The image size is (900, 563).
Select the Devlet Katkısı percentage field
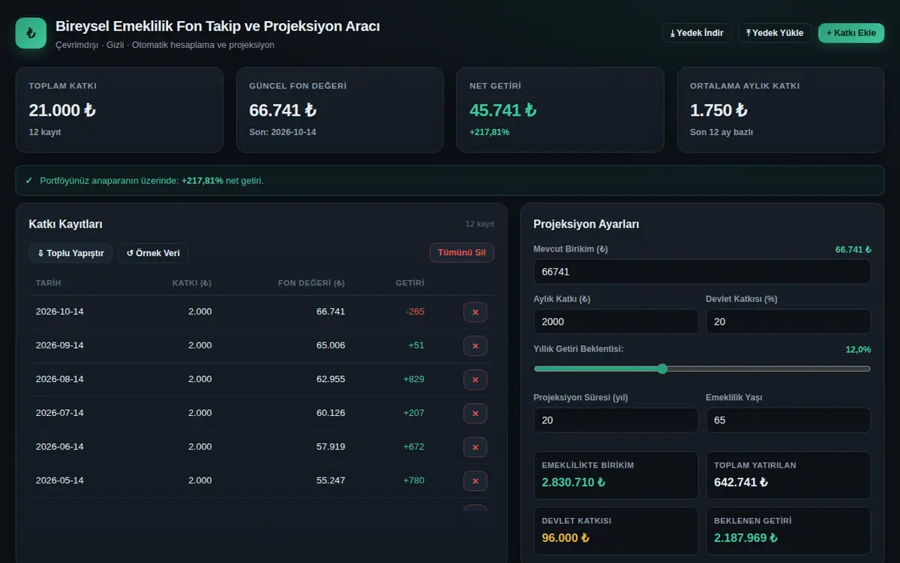pyautogui.click(x=788, y=321)
